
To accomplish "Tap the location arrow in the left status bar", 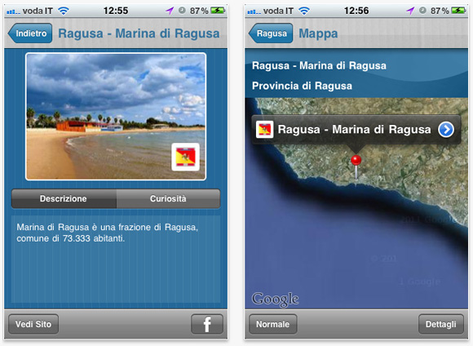I will coord(170,11).
